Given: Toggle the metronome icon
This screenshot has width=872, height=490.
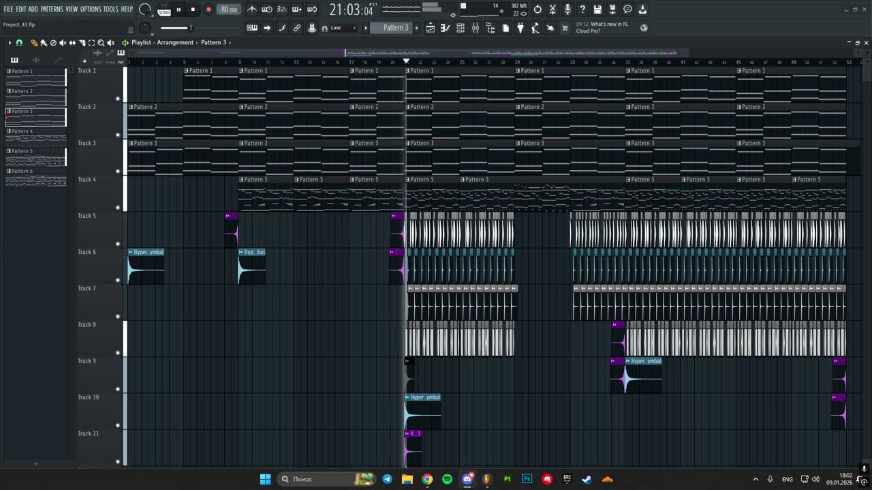Looking at the screenshot, I should (x=252, y=10).
